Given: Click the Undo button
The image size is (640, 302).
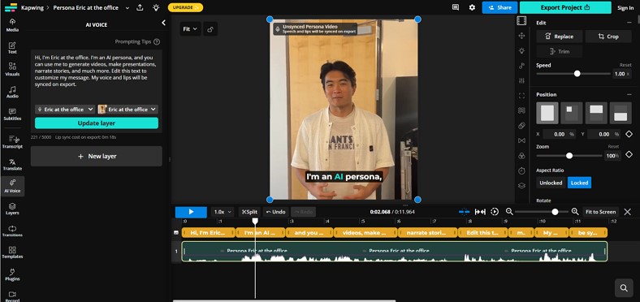Looking at the screenshot, I should pyautogui.click(x=276, y=212).
